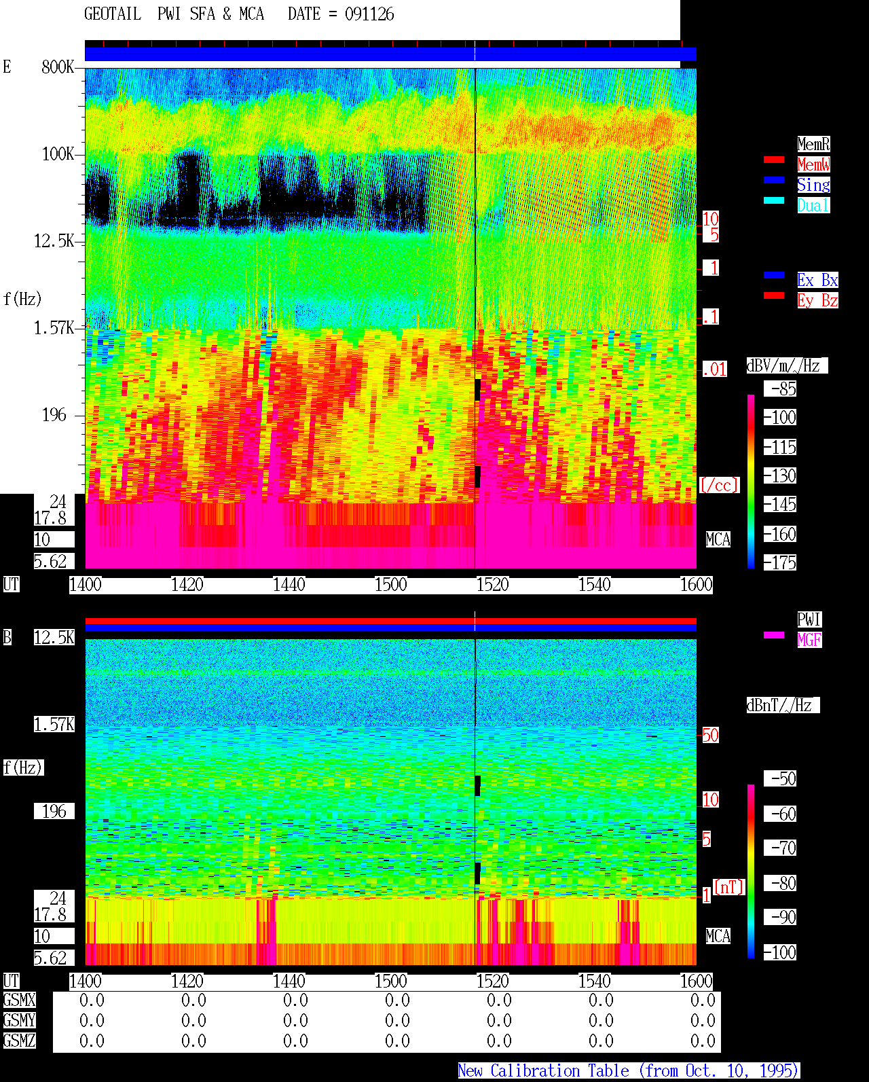The height and width of the screenshot is (1082, 869).
Task: Select the -85 color scale value
Action: click(780, 389)
